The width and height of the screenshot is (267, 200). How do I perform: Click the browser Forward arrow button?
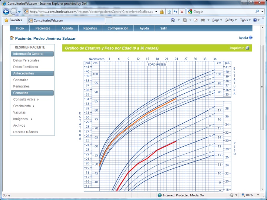pos(14,11)
